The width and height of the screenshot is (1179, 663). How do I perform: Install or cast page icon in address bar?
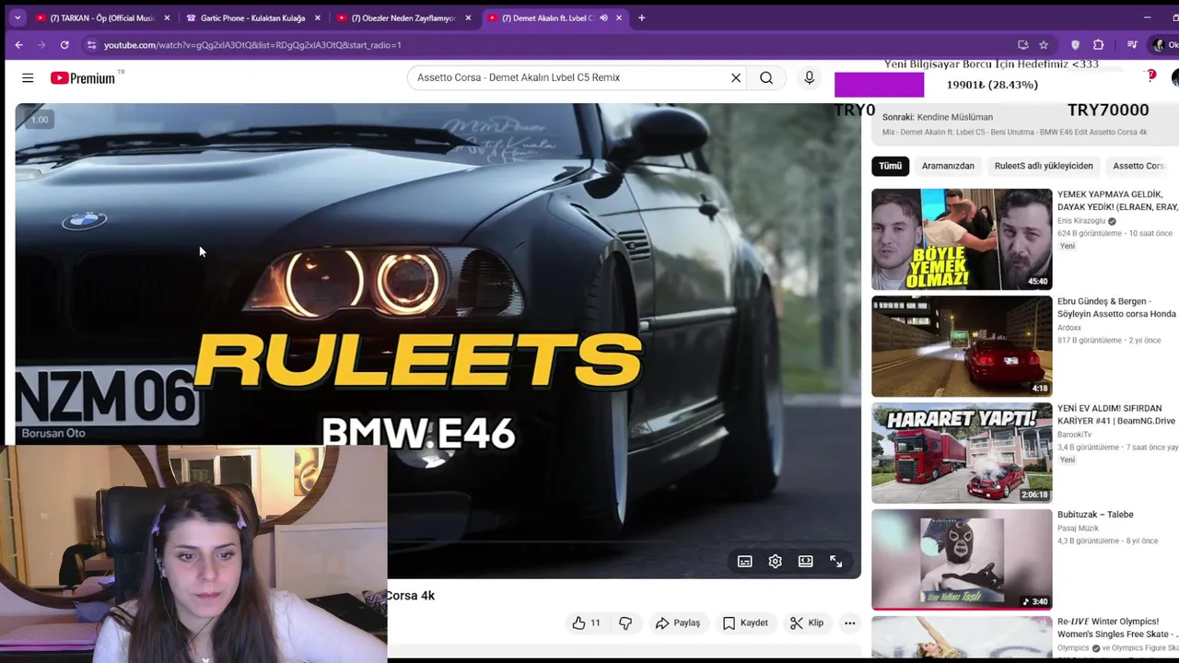1023,44
